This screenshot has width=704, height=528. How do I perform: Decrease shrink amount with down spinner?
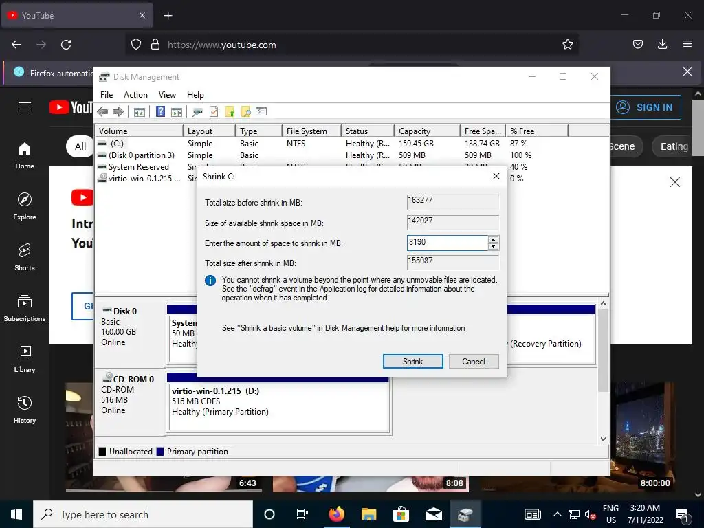coord(493,247)
